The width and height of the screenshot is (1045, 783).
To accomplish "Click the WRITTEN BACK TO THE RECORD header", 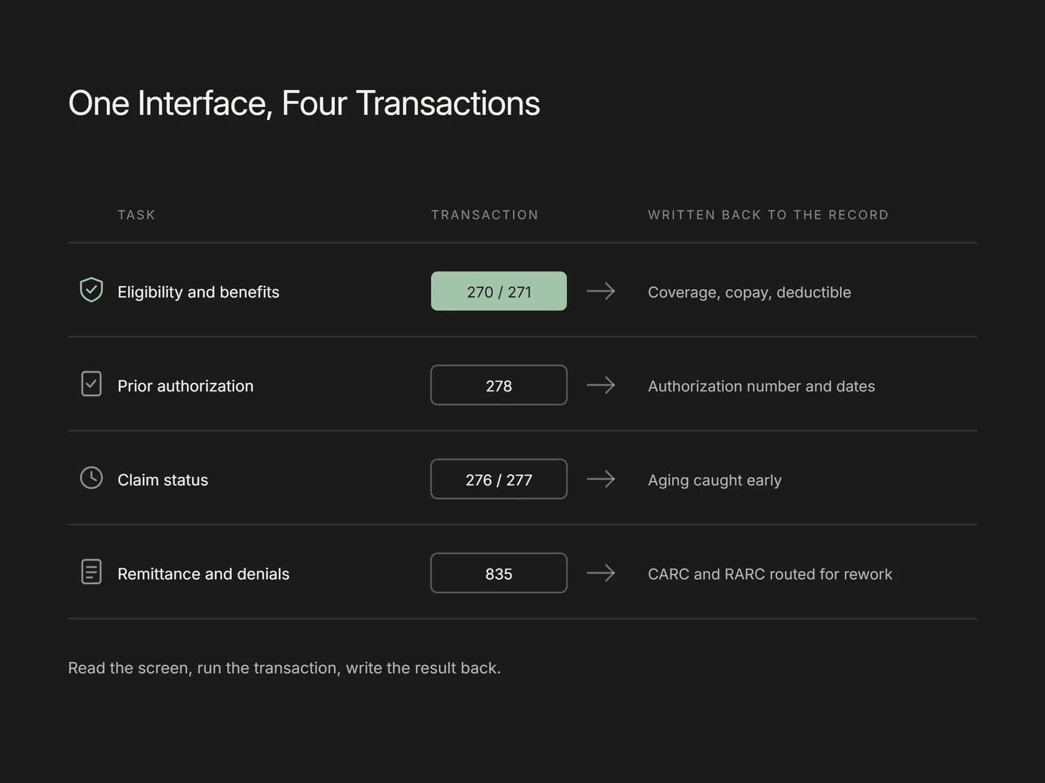I will 768,215.
